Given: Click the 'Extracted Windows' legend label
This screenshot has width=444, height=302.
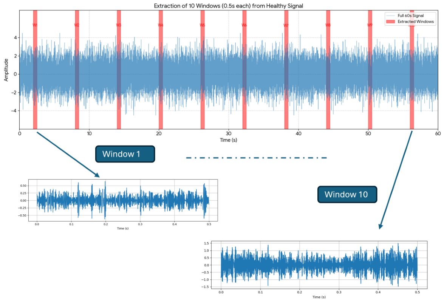Looking at the screenshot, I should (416, 22).
